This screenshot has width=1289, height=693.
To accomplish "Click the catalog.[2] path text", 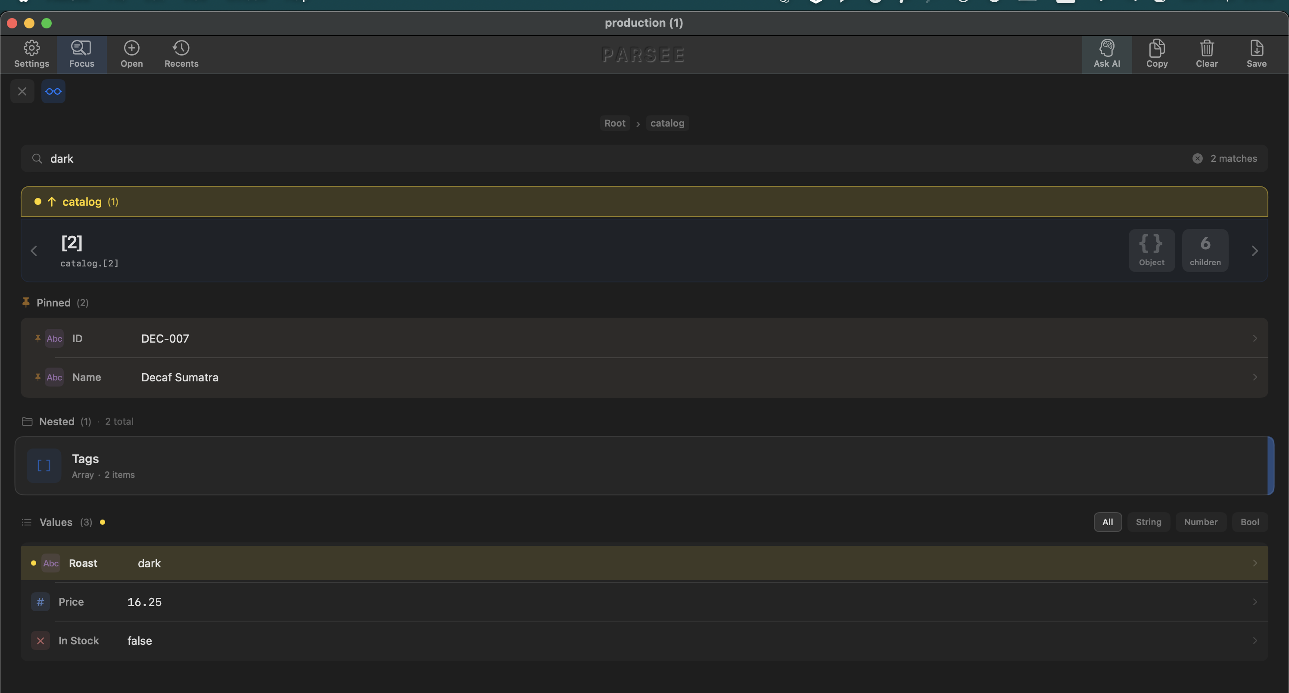I will (x=90, y=263).
